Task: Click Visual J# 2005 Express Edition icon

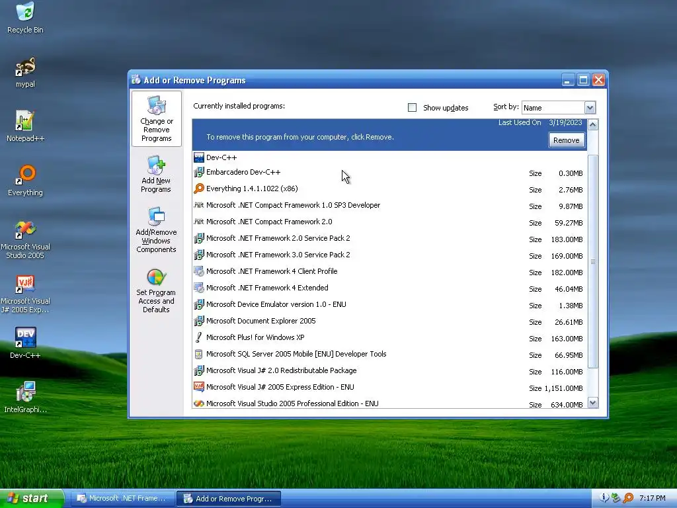Action: coord(198,387)
